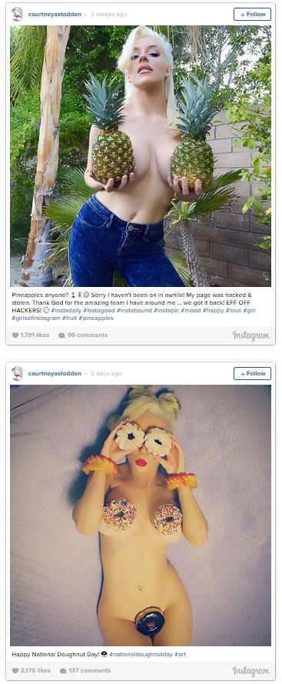Click the heart icon beside 1,791 likes
Viewport: 282px width, 684px height.
coord(15,335)
